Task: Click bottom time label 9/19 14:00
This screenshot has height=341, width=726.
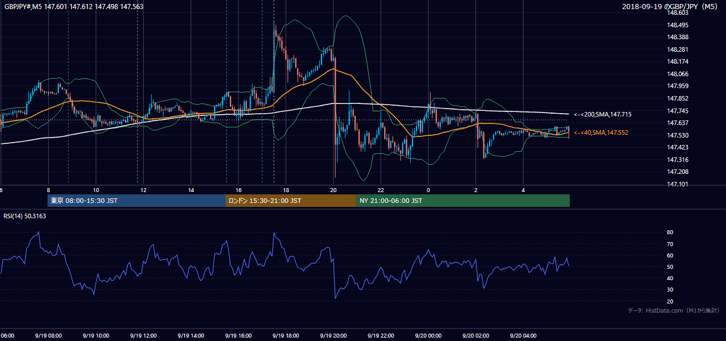Action: point(191,335)
